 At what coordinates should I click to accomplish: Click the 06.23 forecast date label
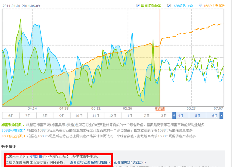(x=191, y=109)
